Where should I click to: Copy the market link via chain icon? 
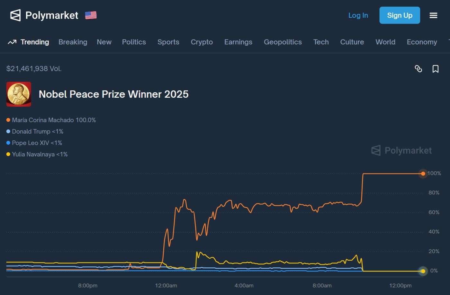[x=418, y=69]
